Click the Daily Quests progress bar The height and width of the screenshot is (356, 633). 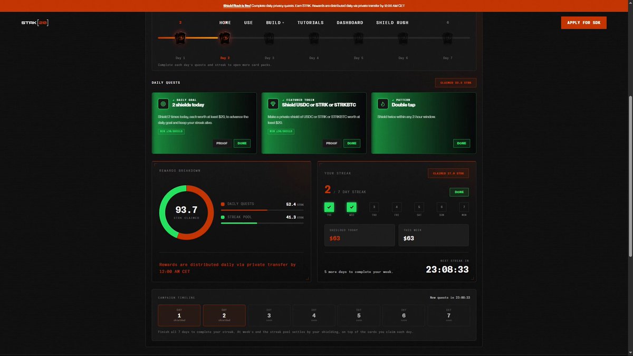262,210
